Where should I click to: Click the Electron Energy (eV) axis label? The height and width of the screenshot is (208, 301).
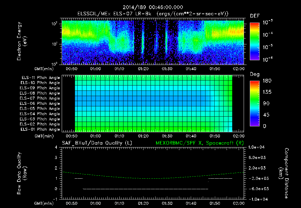pyautogui.click(x=22, y=41)
